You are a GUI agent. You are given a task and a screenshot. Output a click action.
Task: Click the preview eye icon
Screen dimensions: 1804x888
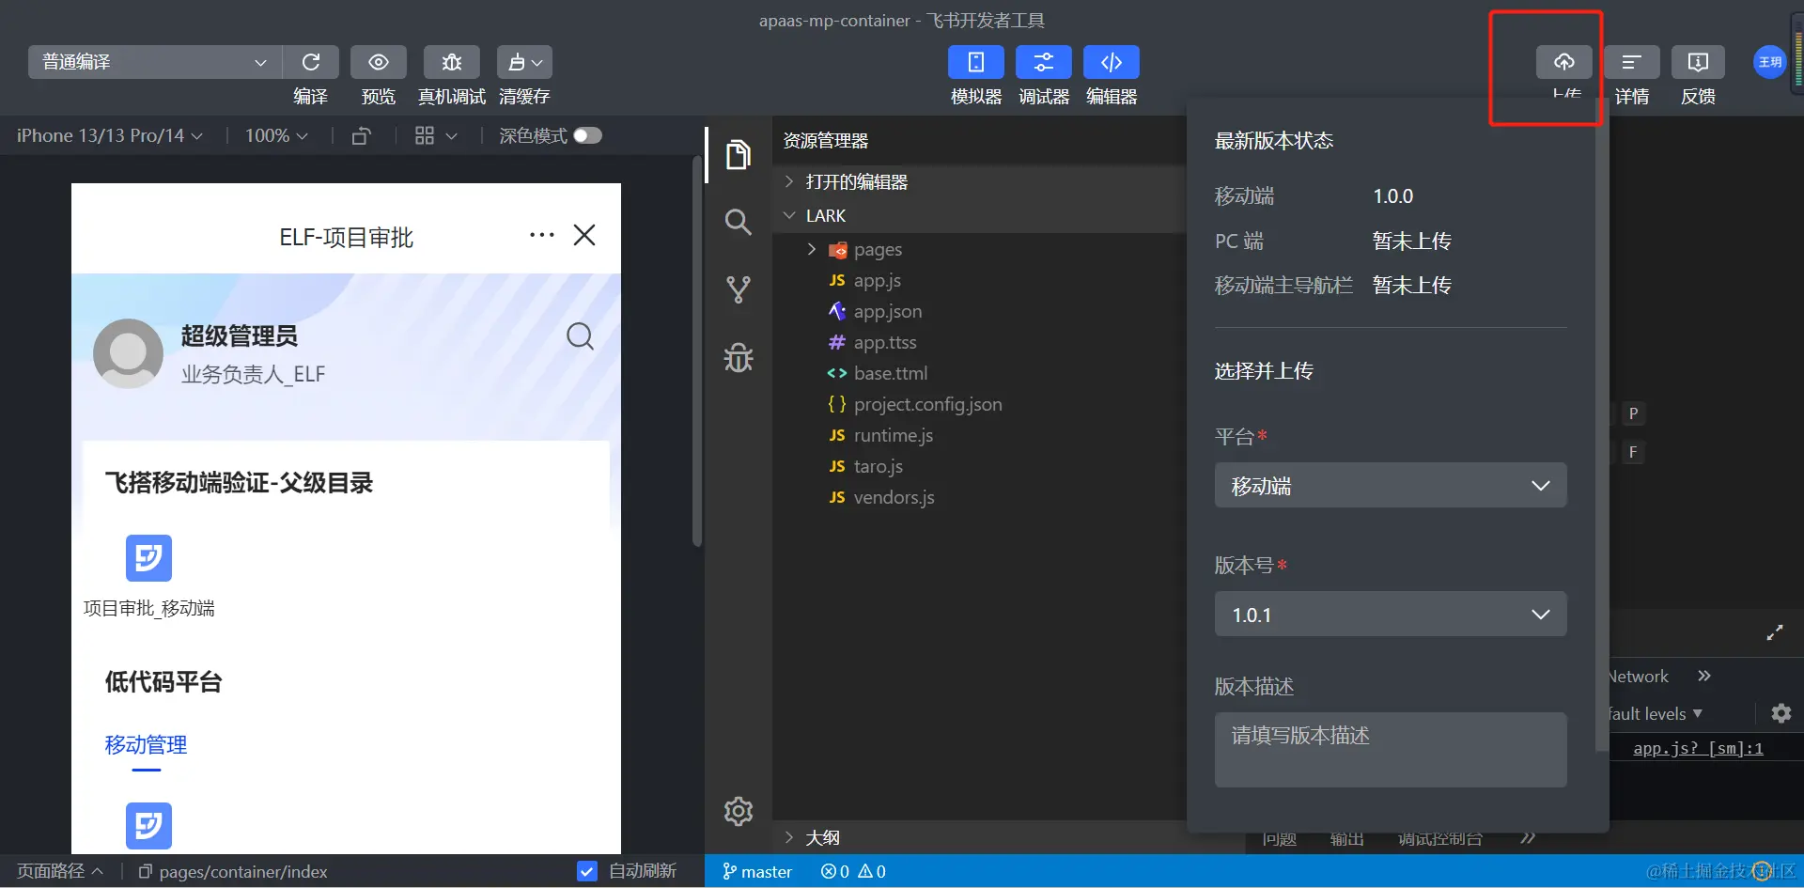[379, 62]
